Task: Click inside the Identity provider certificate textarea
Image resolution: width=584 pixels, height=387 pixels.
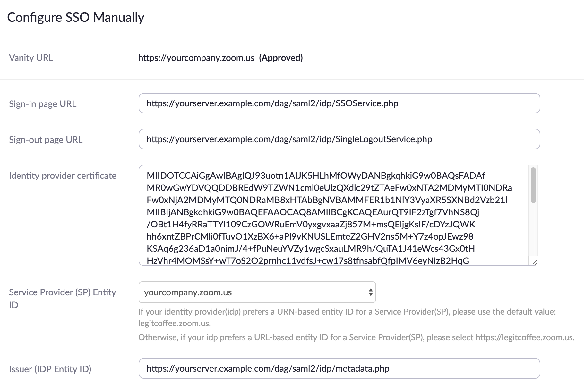Action: (334, 215)
